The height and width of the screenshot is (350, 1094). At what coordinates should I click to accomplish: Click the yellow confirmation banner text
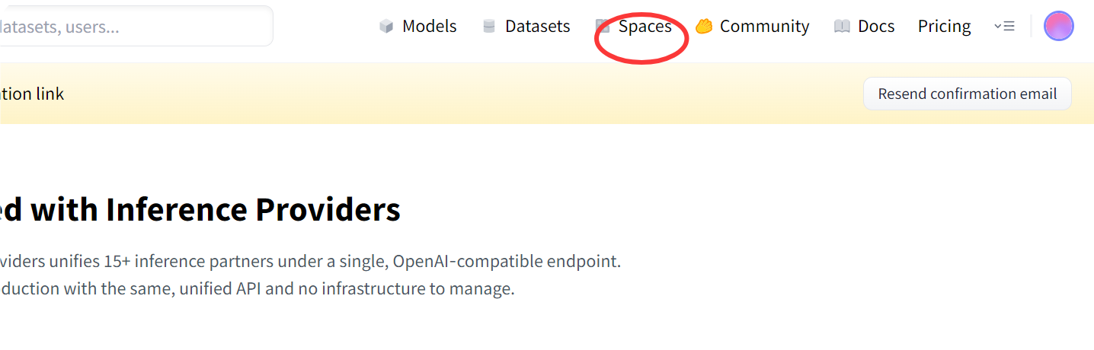tap(32, 94)
